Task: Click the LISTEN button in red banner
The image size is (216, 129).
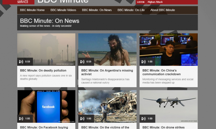Action: 141,2
